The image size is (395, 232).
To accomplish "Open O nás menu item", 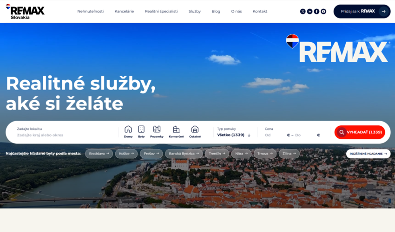I will [236, 11].
